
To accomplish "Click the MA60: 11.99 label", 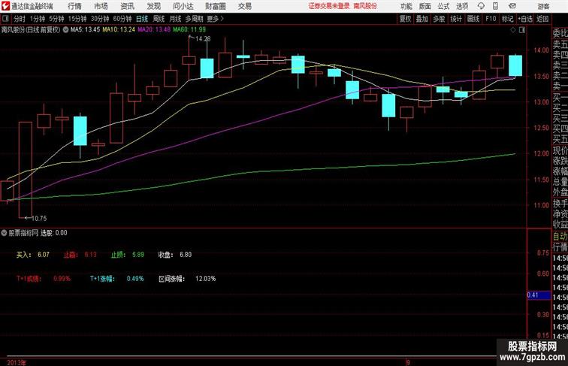I will point(189,30).
